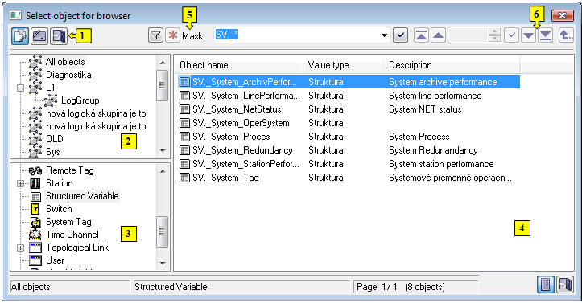
Task: Click the first toolbar view-mode icon
Action: (19, 36)
